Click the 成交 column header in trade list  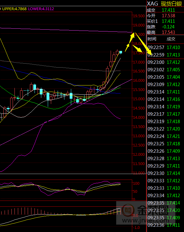point(171,39)
